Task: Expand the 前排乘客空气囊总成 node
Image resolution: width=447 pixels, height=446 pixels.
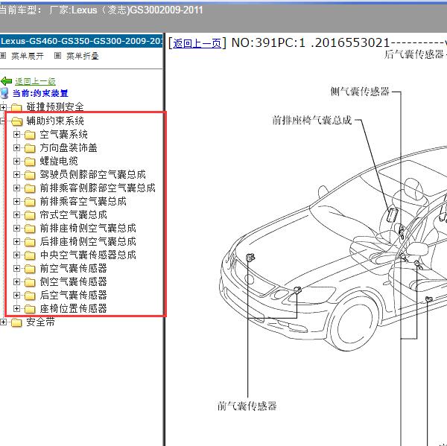Action: click(16, 201)
